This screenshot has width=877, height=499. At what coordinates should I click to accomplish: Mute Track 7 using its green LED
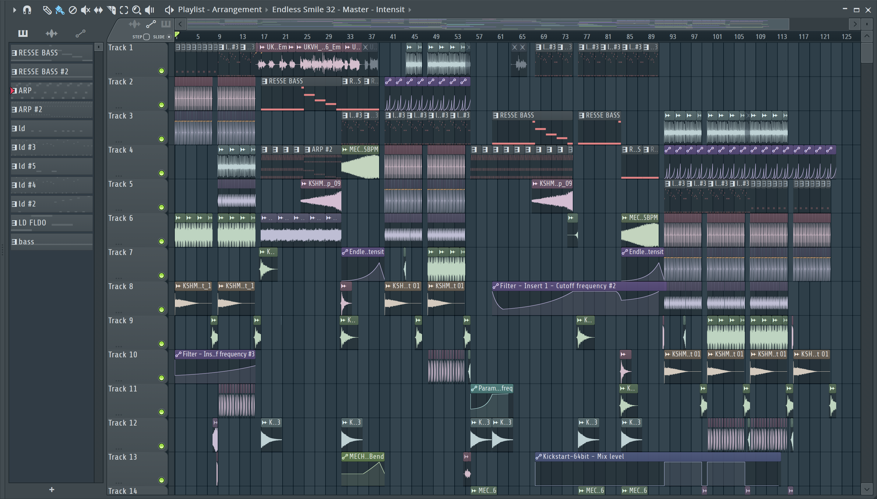click(161, 275)
